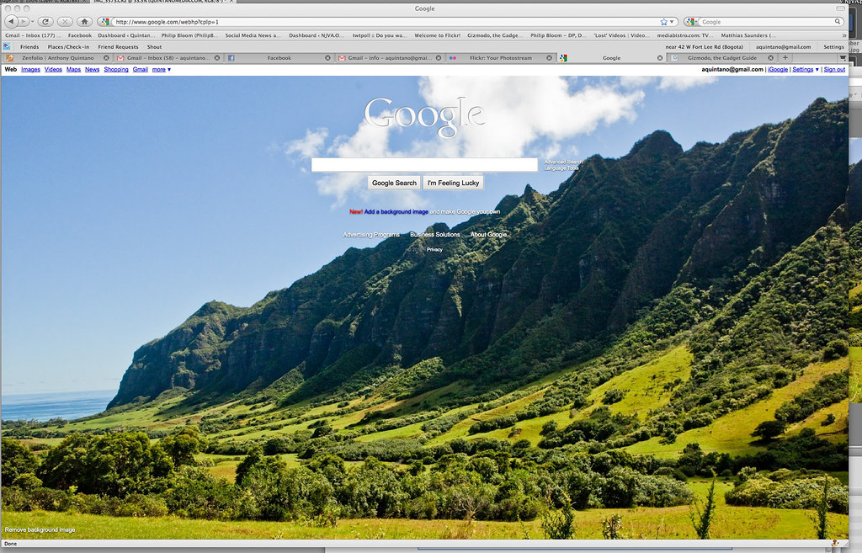862x553 pixels.
Task: Bookmark this page with the star icon
Action: (x=664, y=21)
